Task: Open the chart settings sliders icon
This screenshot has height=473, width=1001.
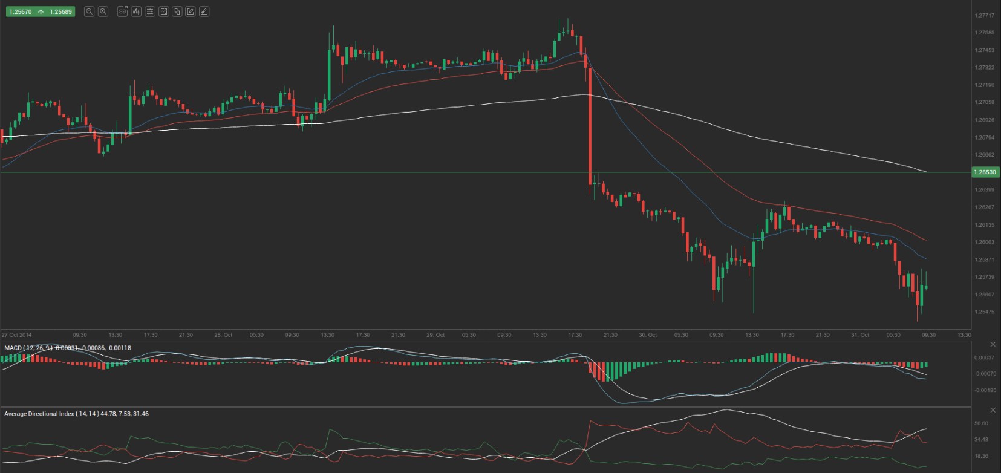Action: (150, 11)
